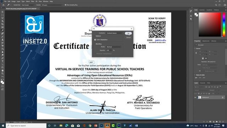Open PowerPoint from the taskbar
227x128 pixels.
coord(96,126)
